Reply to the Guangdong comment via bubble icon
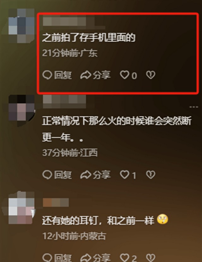Image resolution: width=202 pixels, height=262 pixels. point(57,75)
